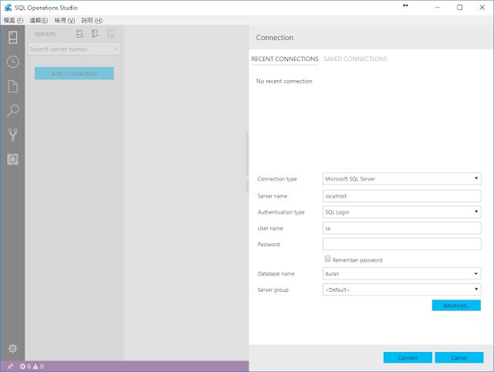The image size is (494, 372).
Task: Open the settings gear icon
Action: click(x=12, y=348)
